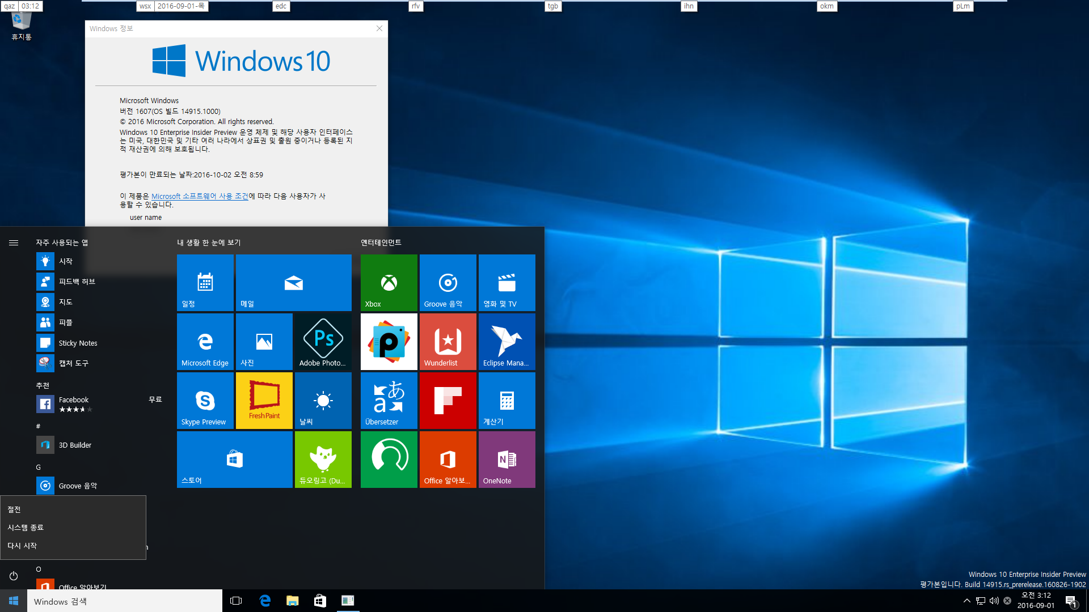Close the Windows 정보 dialog
Screen dimensions: 1089x612
tap(379, 28)
